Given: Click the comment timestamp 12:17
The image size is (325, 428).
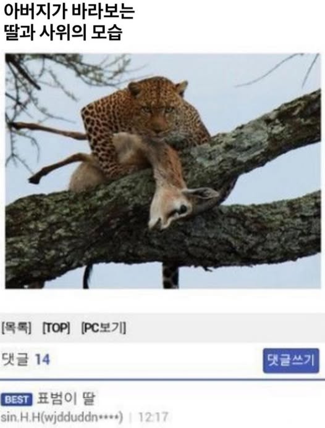Looking at the screenshot, I should point(153,417).
